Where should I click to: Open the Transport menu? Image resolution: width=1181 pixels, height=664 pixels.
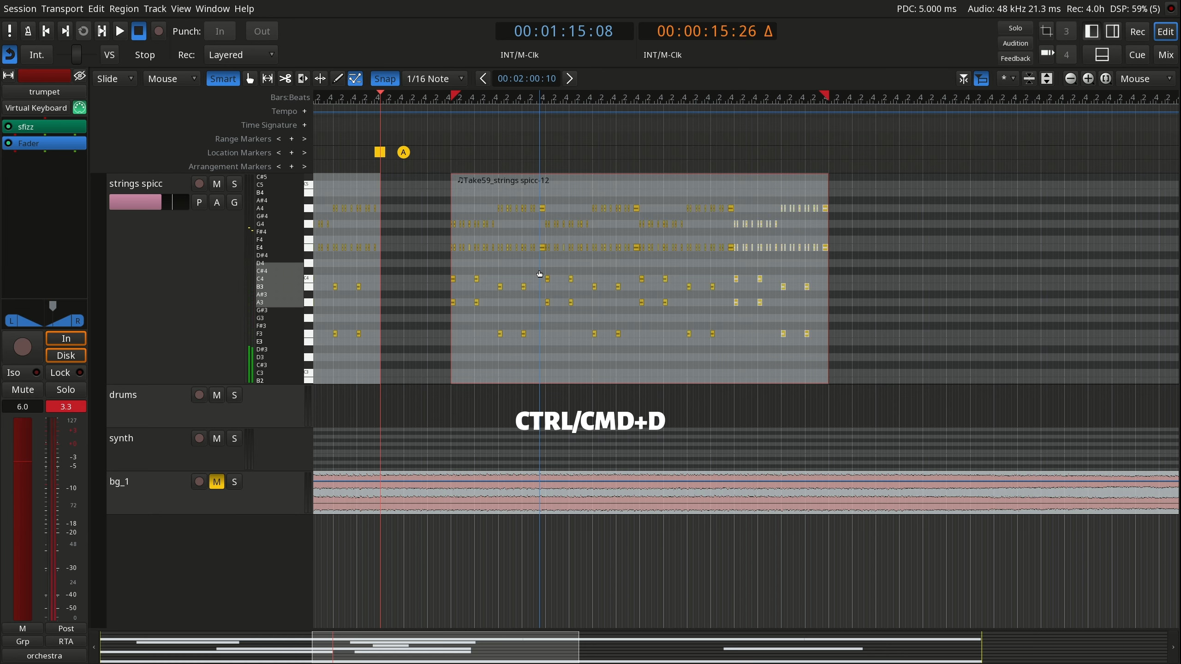coord(62,9)
